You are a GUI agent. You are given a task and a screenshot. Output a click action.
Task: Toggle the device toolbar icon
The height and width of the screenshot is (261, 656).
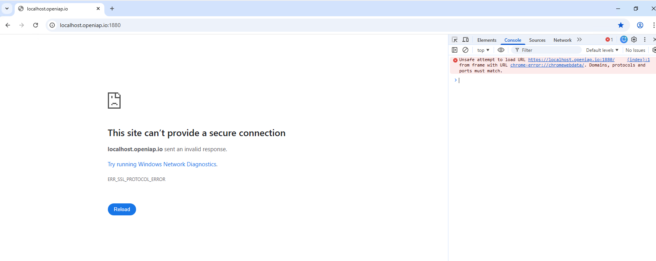pyautogui.click(x=465, y=40)
